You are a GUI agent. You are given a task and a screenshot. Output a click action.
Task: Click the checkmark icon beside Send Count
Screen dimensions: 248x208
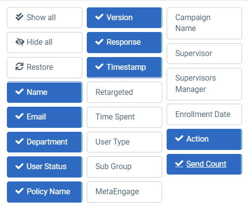tap(179, 164)
